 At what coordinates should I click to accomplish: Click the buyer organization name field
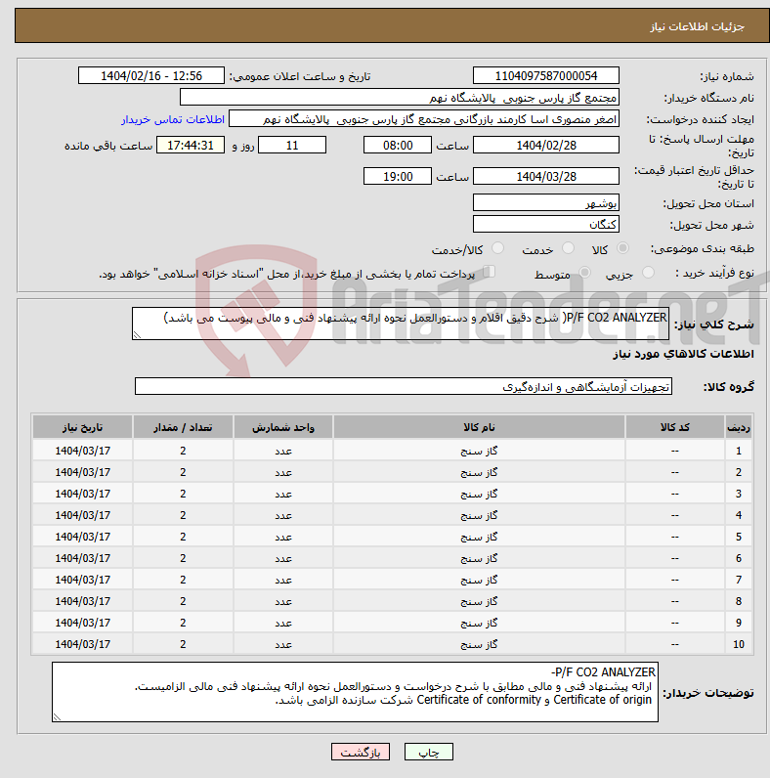400,98
